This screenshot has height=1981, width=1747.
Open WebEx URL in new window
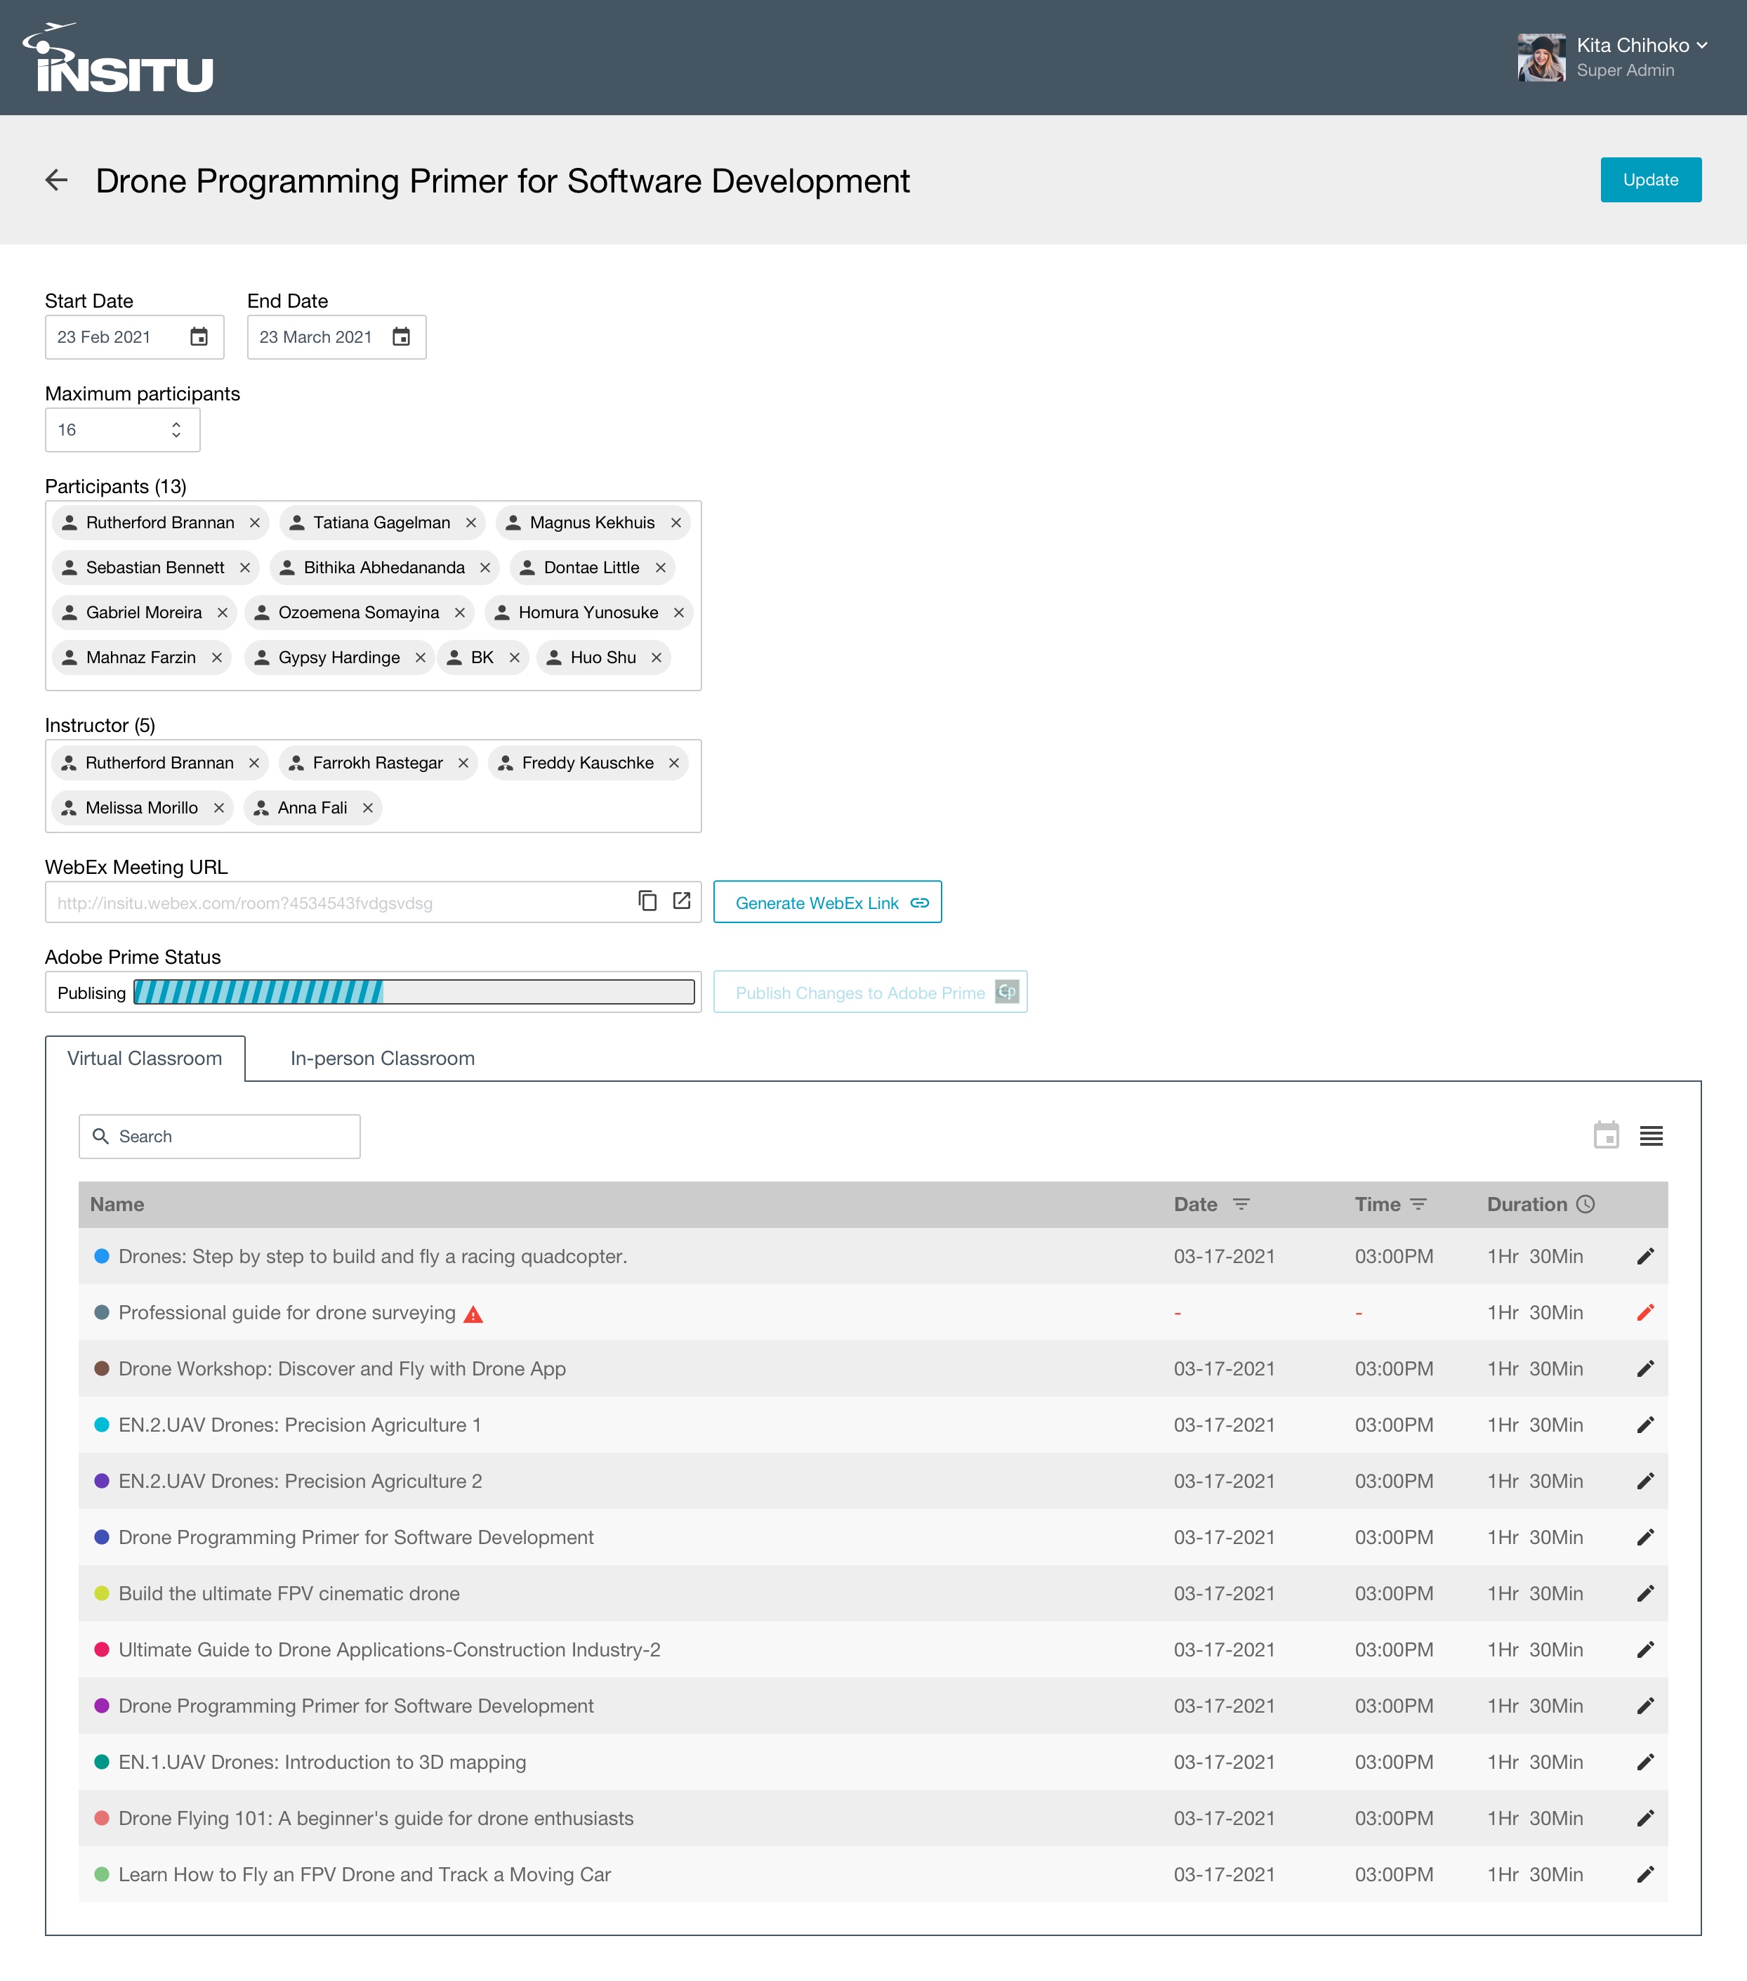point(682,901)
